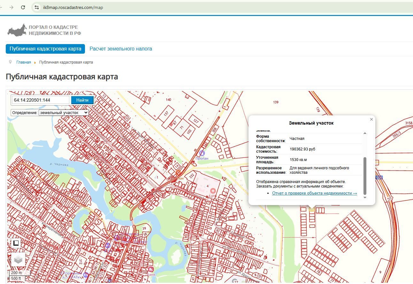
Task: Activate the measure ruler tool
Action: click(x=16, y=243)
